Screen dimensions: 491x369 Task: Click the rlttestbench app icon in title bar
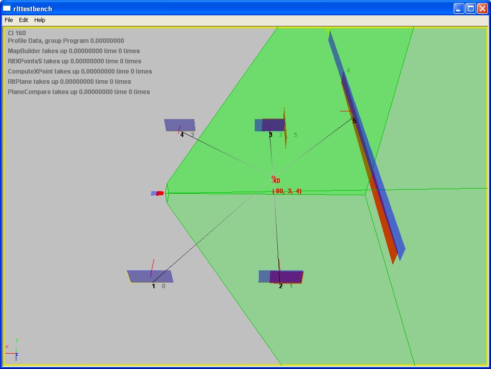(x=7, y=8)
